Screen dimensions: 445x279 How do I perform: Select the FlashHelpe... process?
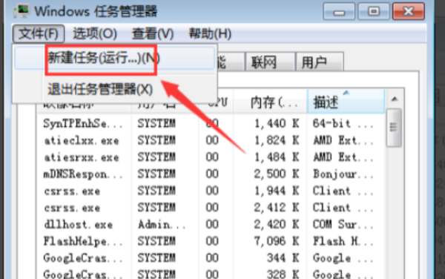point(211,241)
